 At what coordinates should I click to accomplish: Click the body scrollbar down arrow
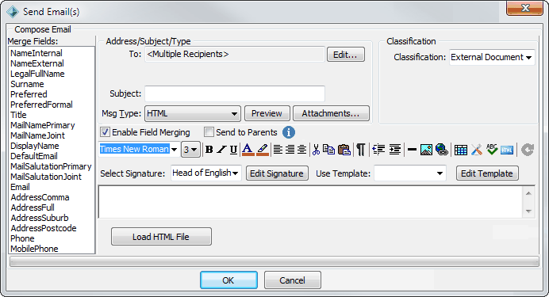[528, 211]
